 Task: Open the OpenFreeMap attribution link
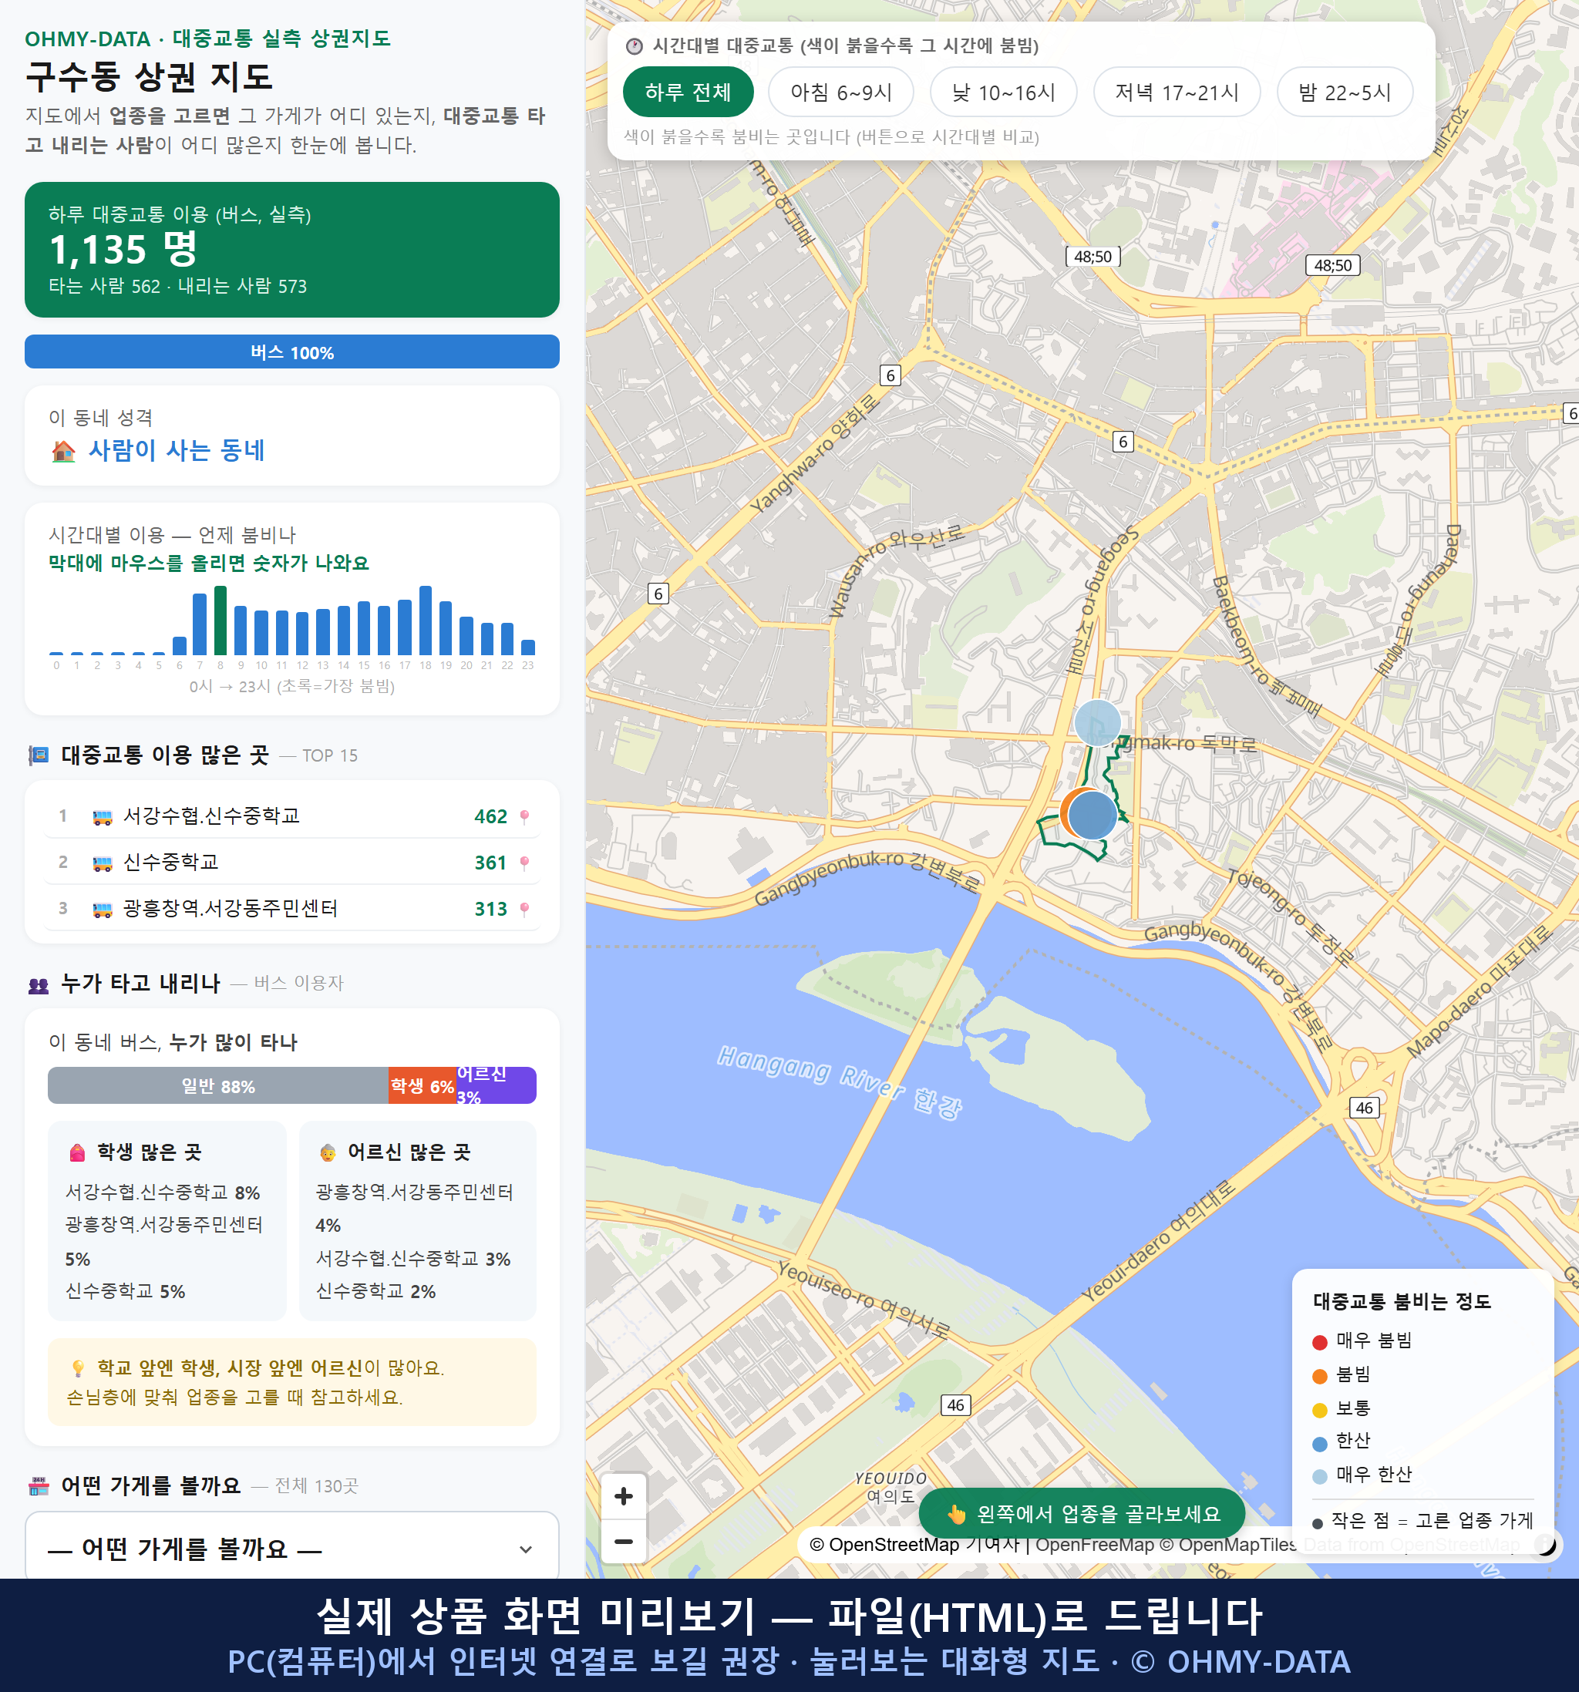tap(1094, 1545)
